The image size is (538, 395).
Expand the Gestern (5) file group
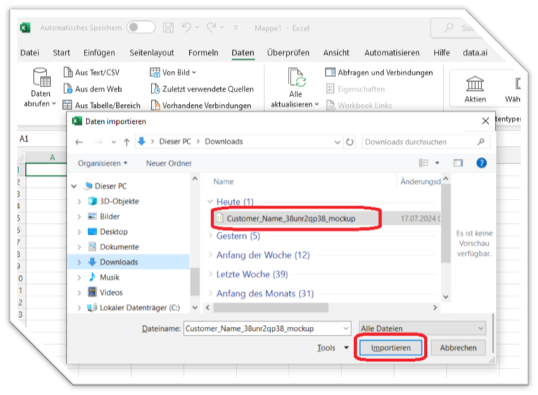coord(238,236)
